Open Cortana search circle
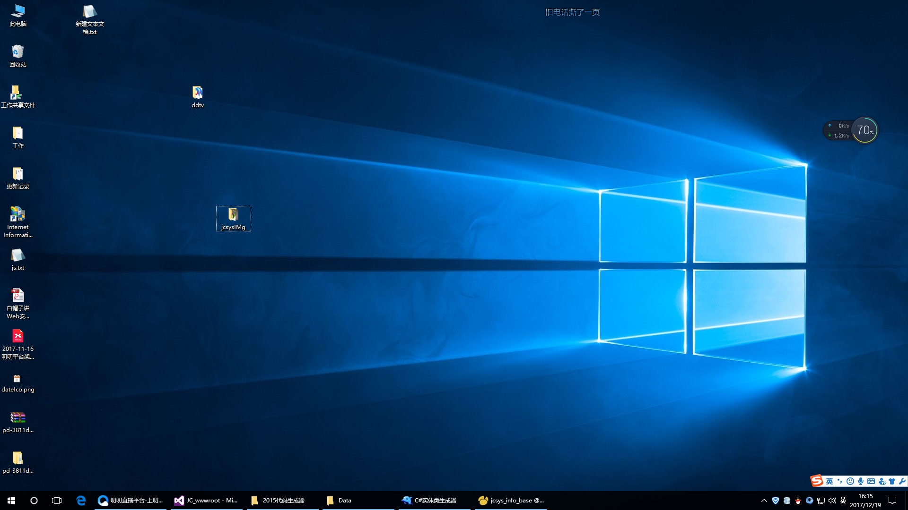Image resolution: width=908 pixels, height=510 pixels. (x=34, y=501)
